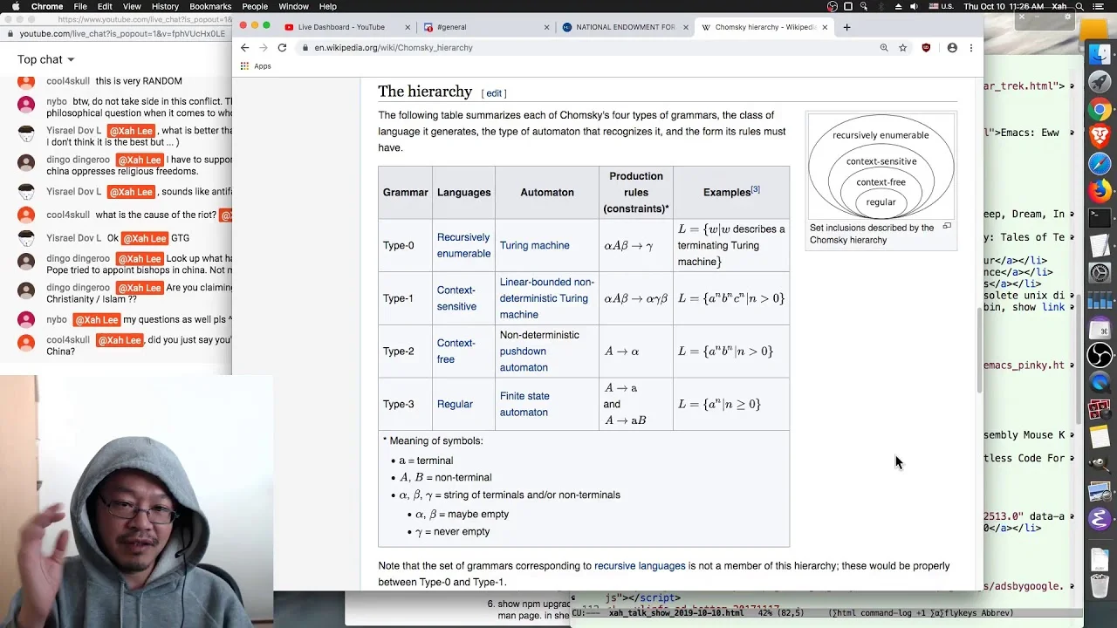Image resolution: width=1117 pixels, height=628 pixels.
Task: Open the Bookmarks menu
Action: (210, 6)
